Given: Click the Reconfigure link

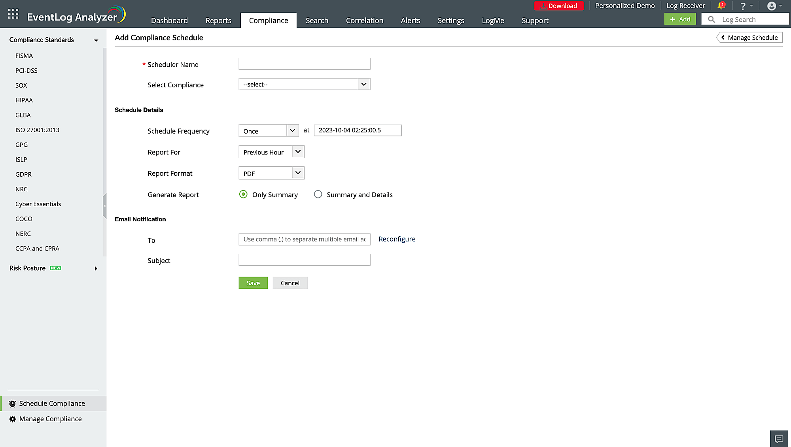Looking at the screenshot, I should (x=397, y=239).
